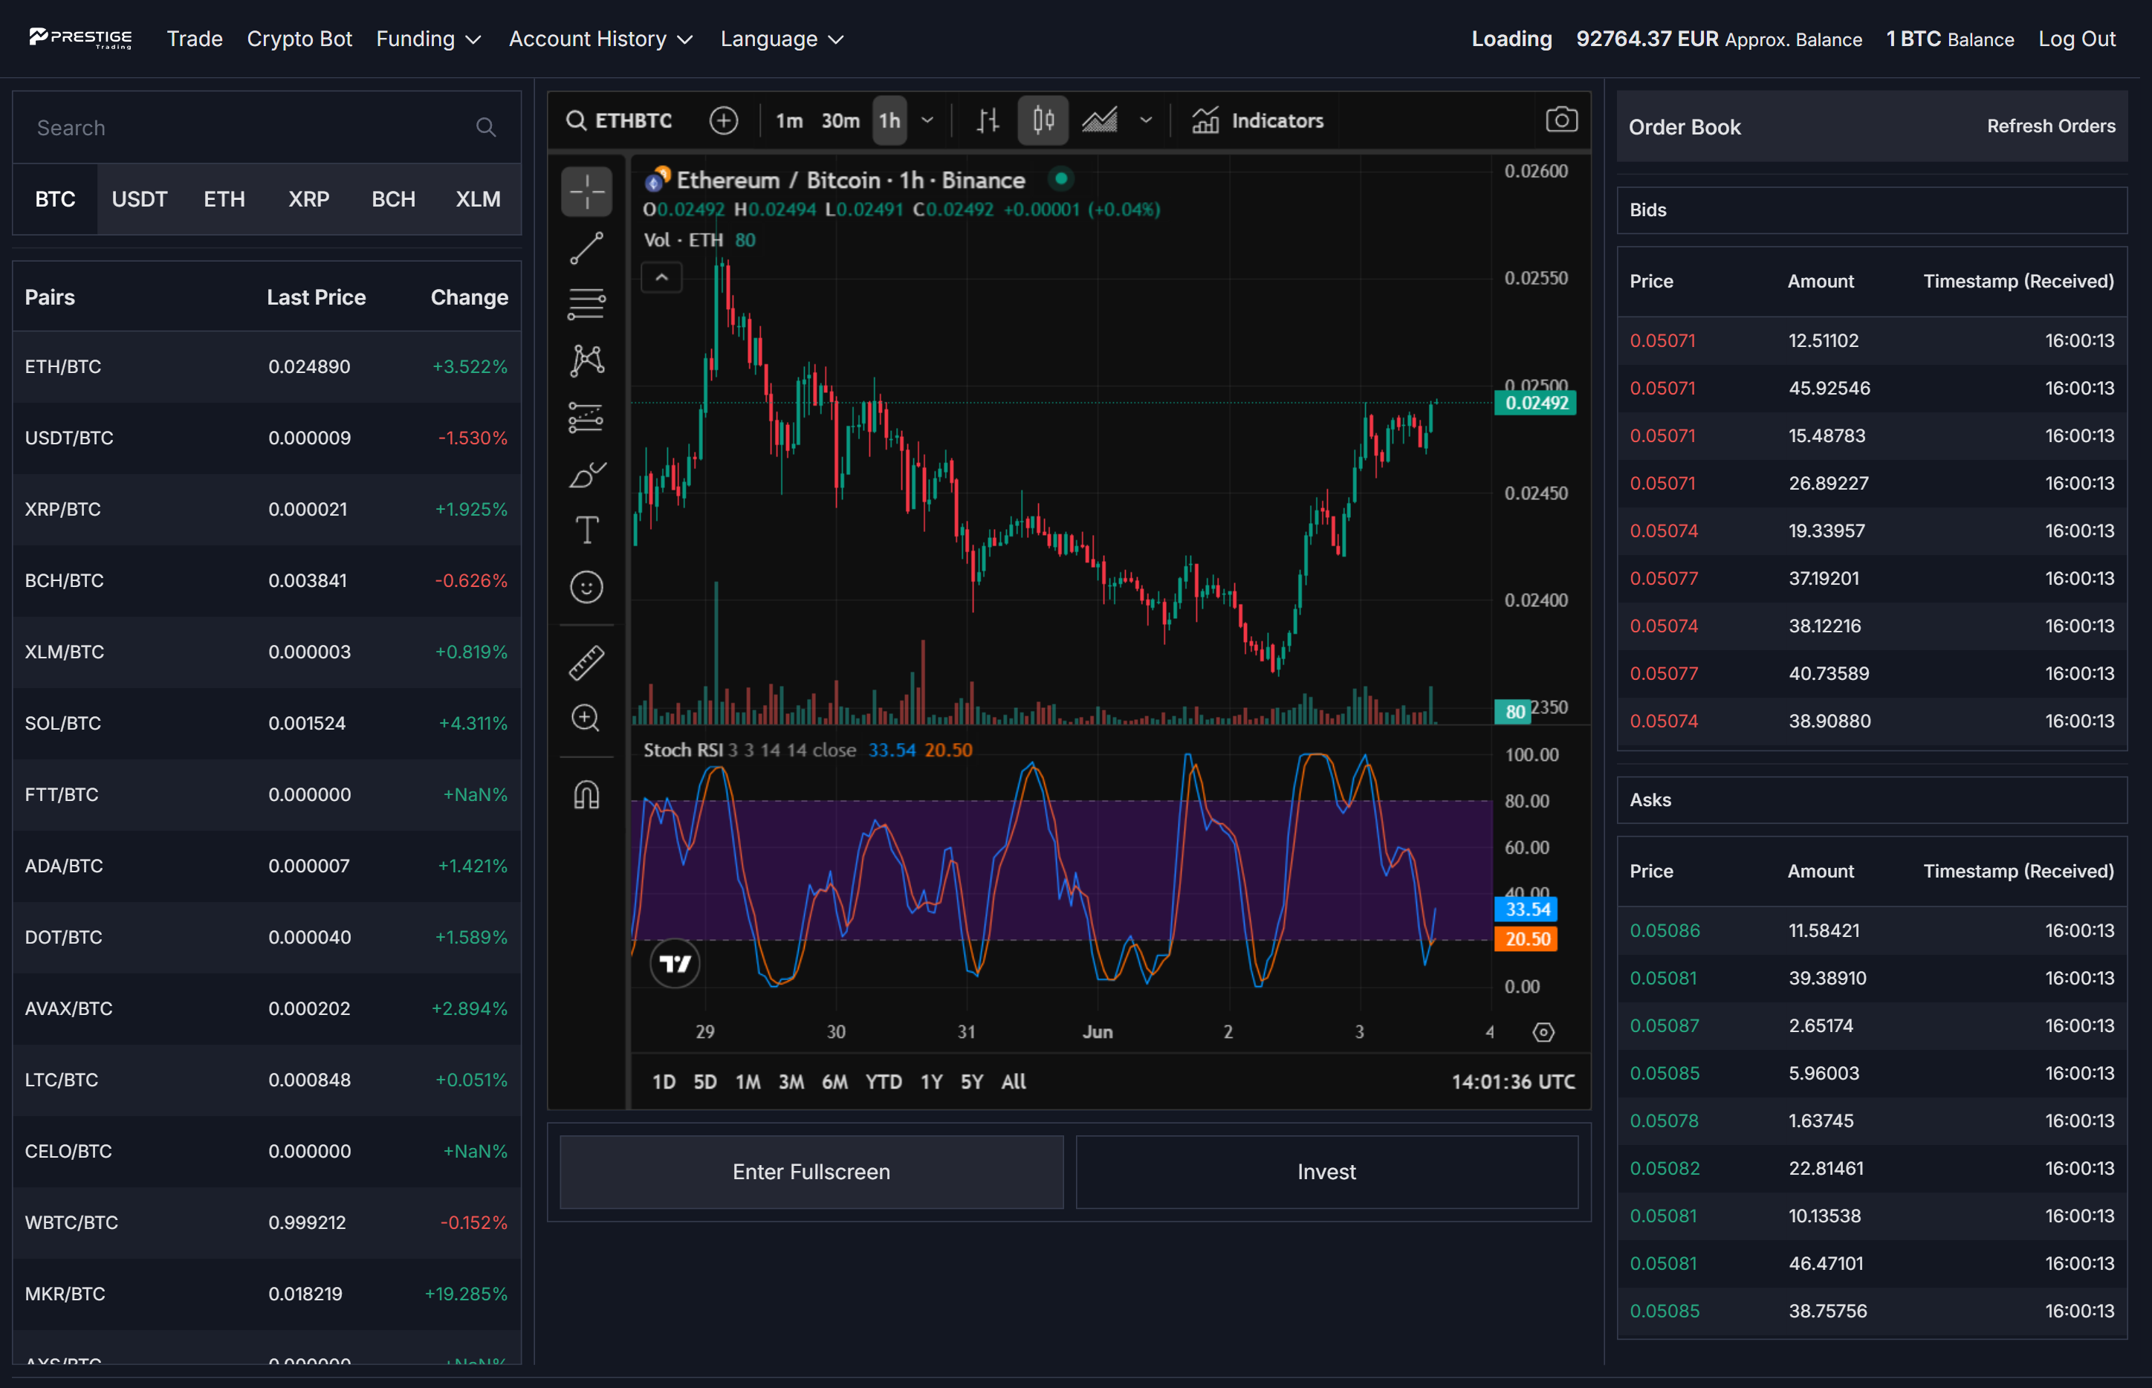Set chart range to 3M
Image resolution: width=2152 pixels, height=1388 pixels.
791,1082
